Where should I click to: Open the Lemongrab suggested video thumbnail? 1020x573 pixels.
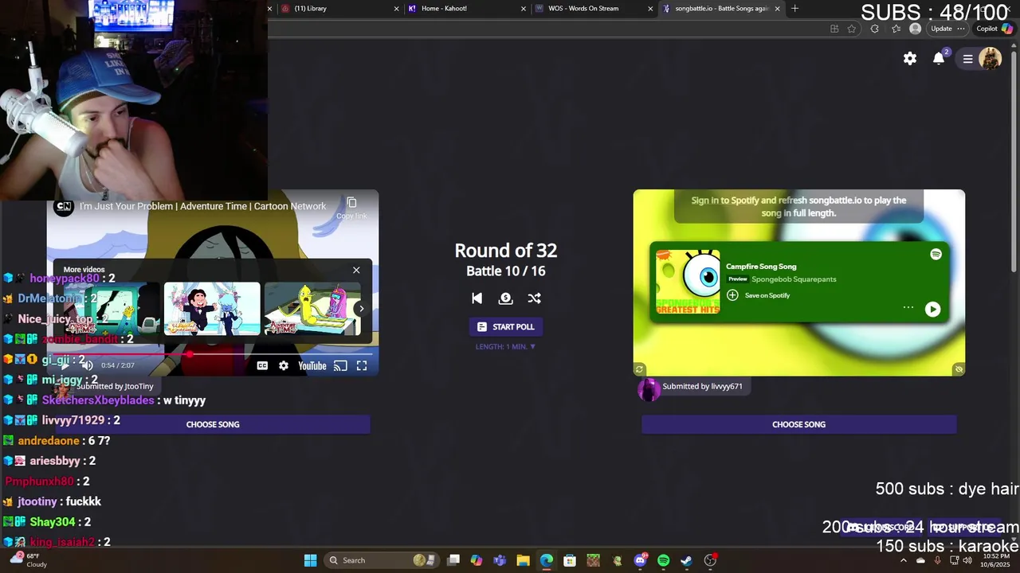[312, 309]
